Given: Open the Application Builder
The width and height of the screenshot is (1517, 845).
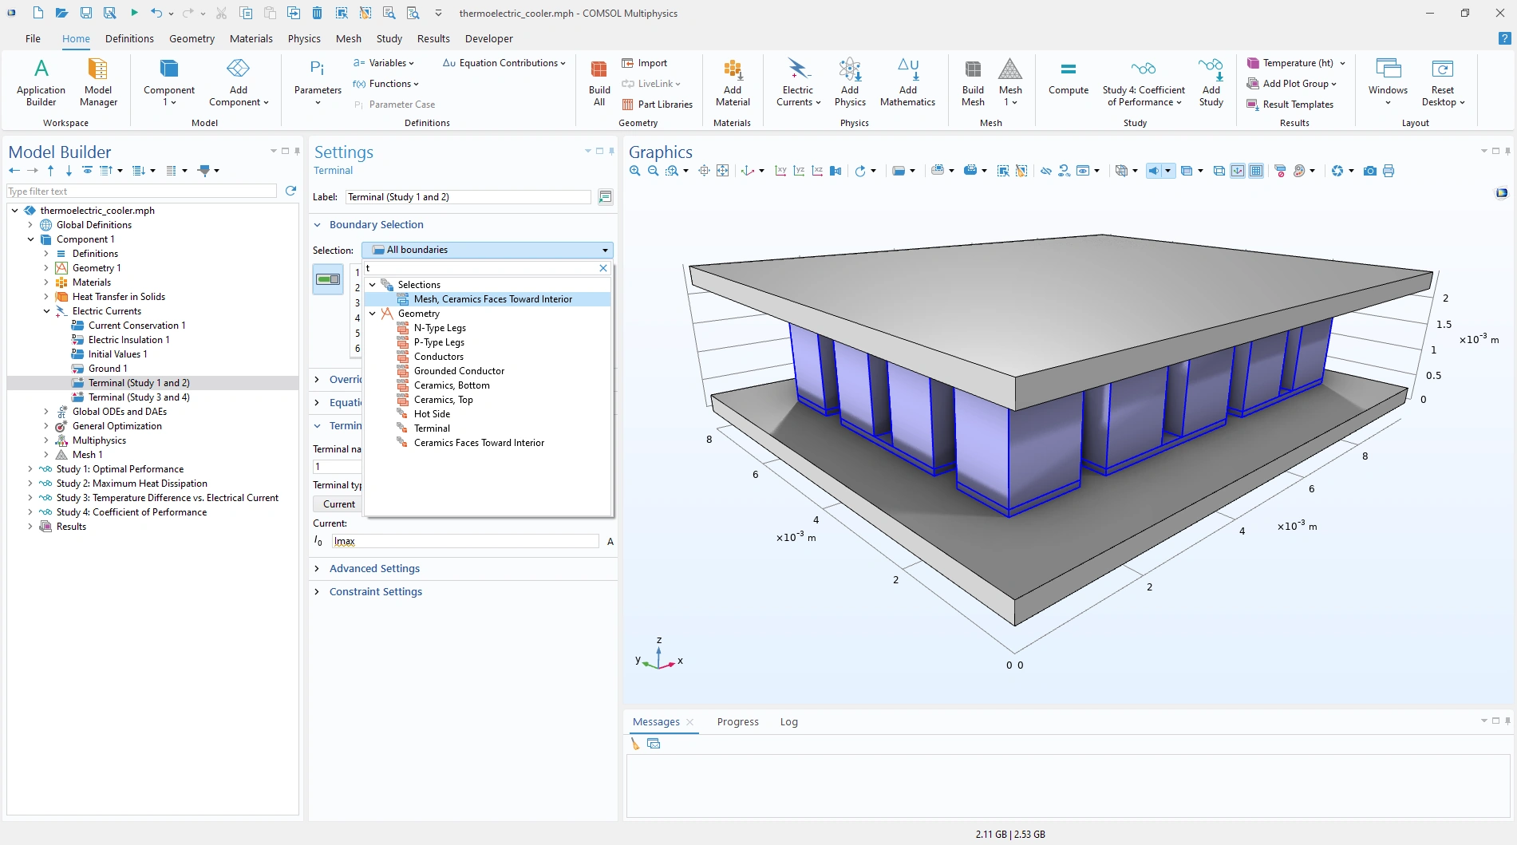Looking at the screenshot, I should (41, 82).
